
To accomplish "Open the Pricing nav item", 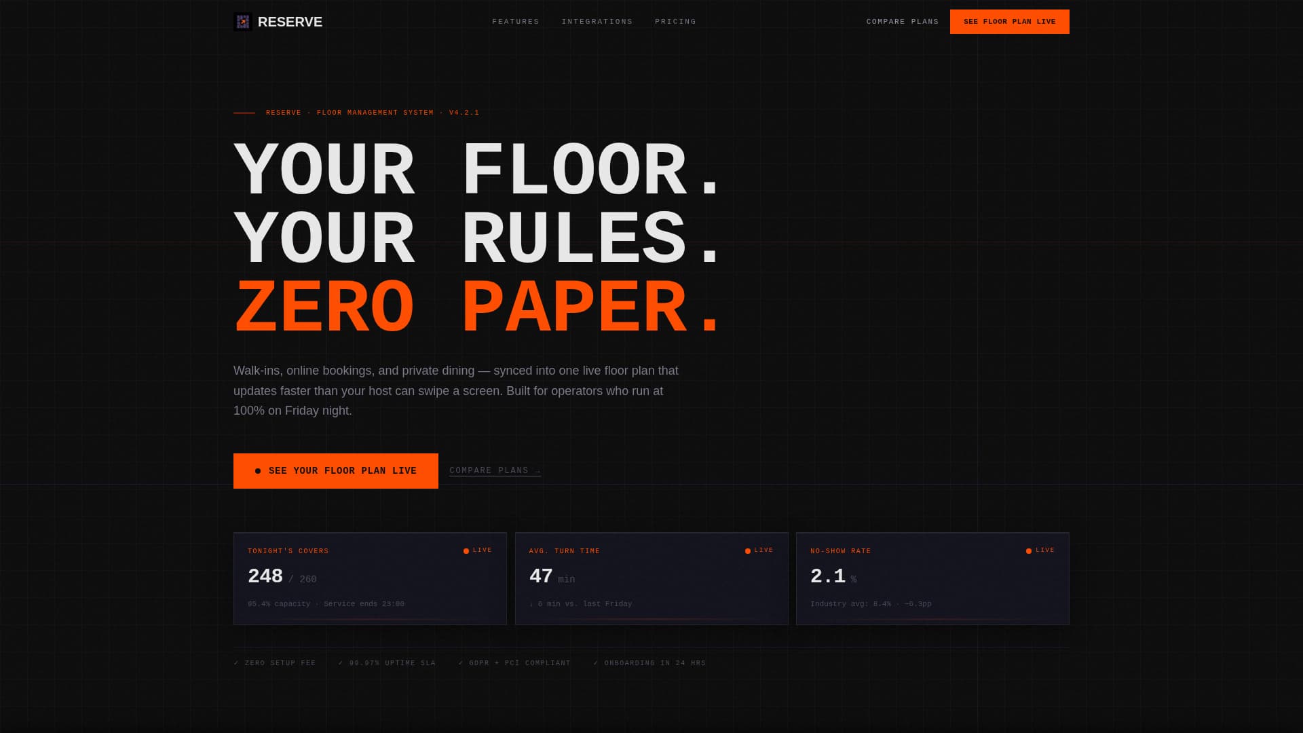I will [x=675, y=22].
